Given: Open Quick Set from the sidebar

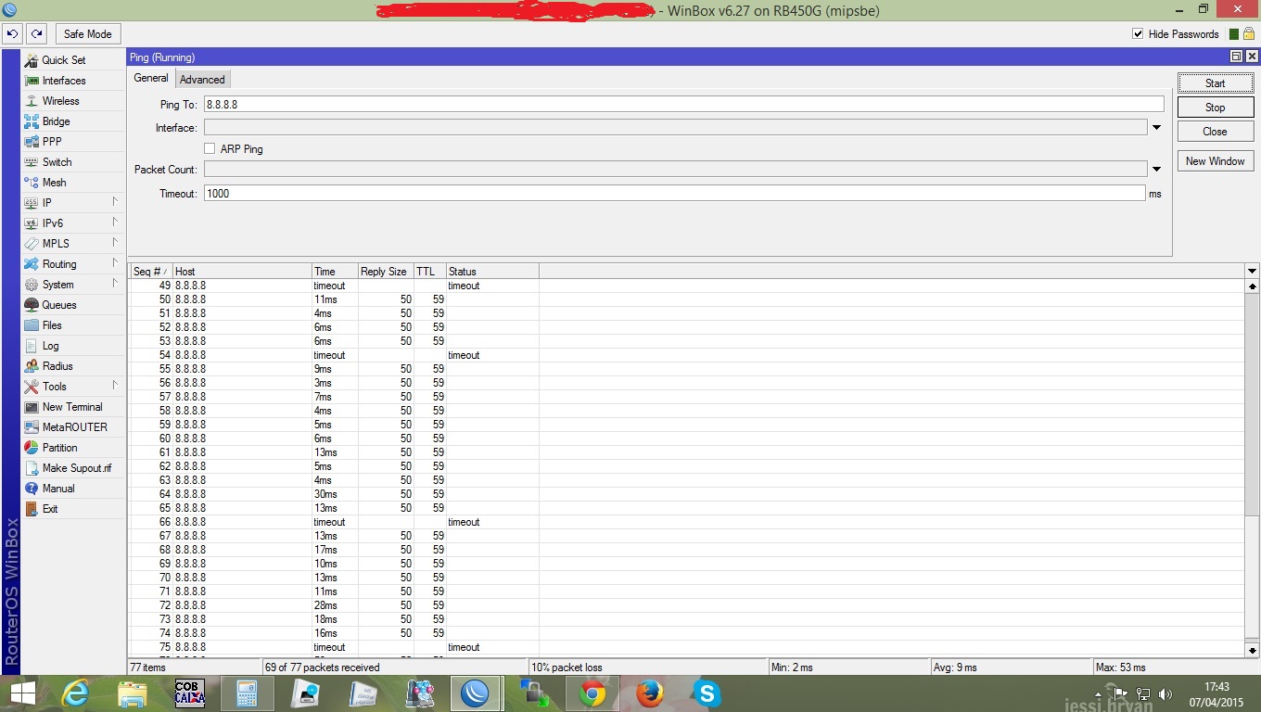Looking at the screenshot, I should [72, 60].
